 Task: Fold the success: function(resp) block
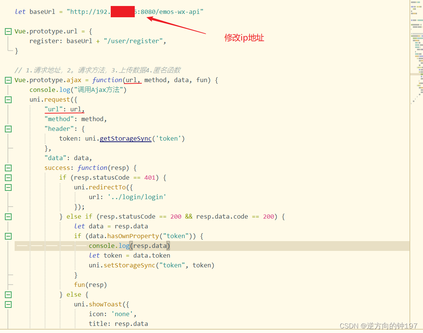point(8,168)
